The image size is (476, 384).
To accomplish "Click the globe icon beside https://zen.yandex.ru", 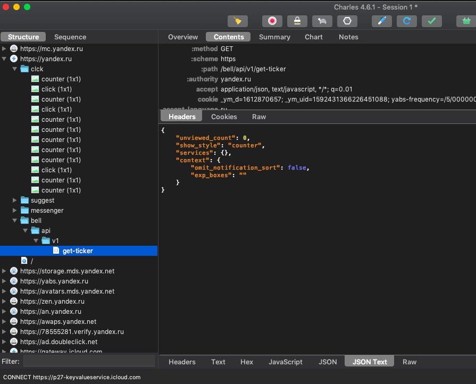I will tap(14, 302).
